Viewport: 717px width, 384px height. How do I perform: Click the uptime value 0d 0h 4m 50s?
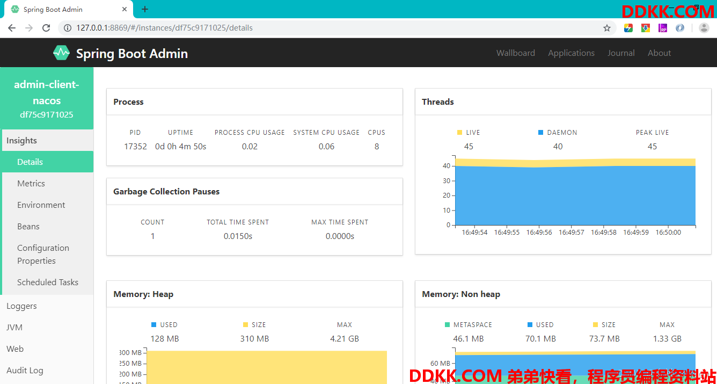pos(180,146)
